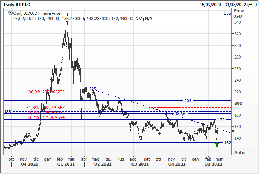The image size is (259, 174).
Task: Click the black diamond last-price marker
Action: 232,131
